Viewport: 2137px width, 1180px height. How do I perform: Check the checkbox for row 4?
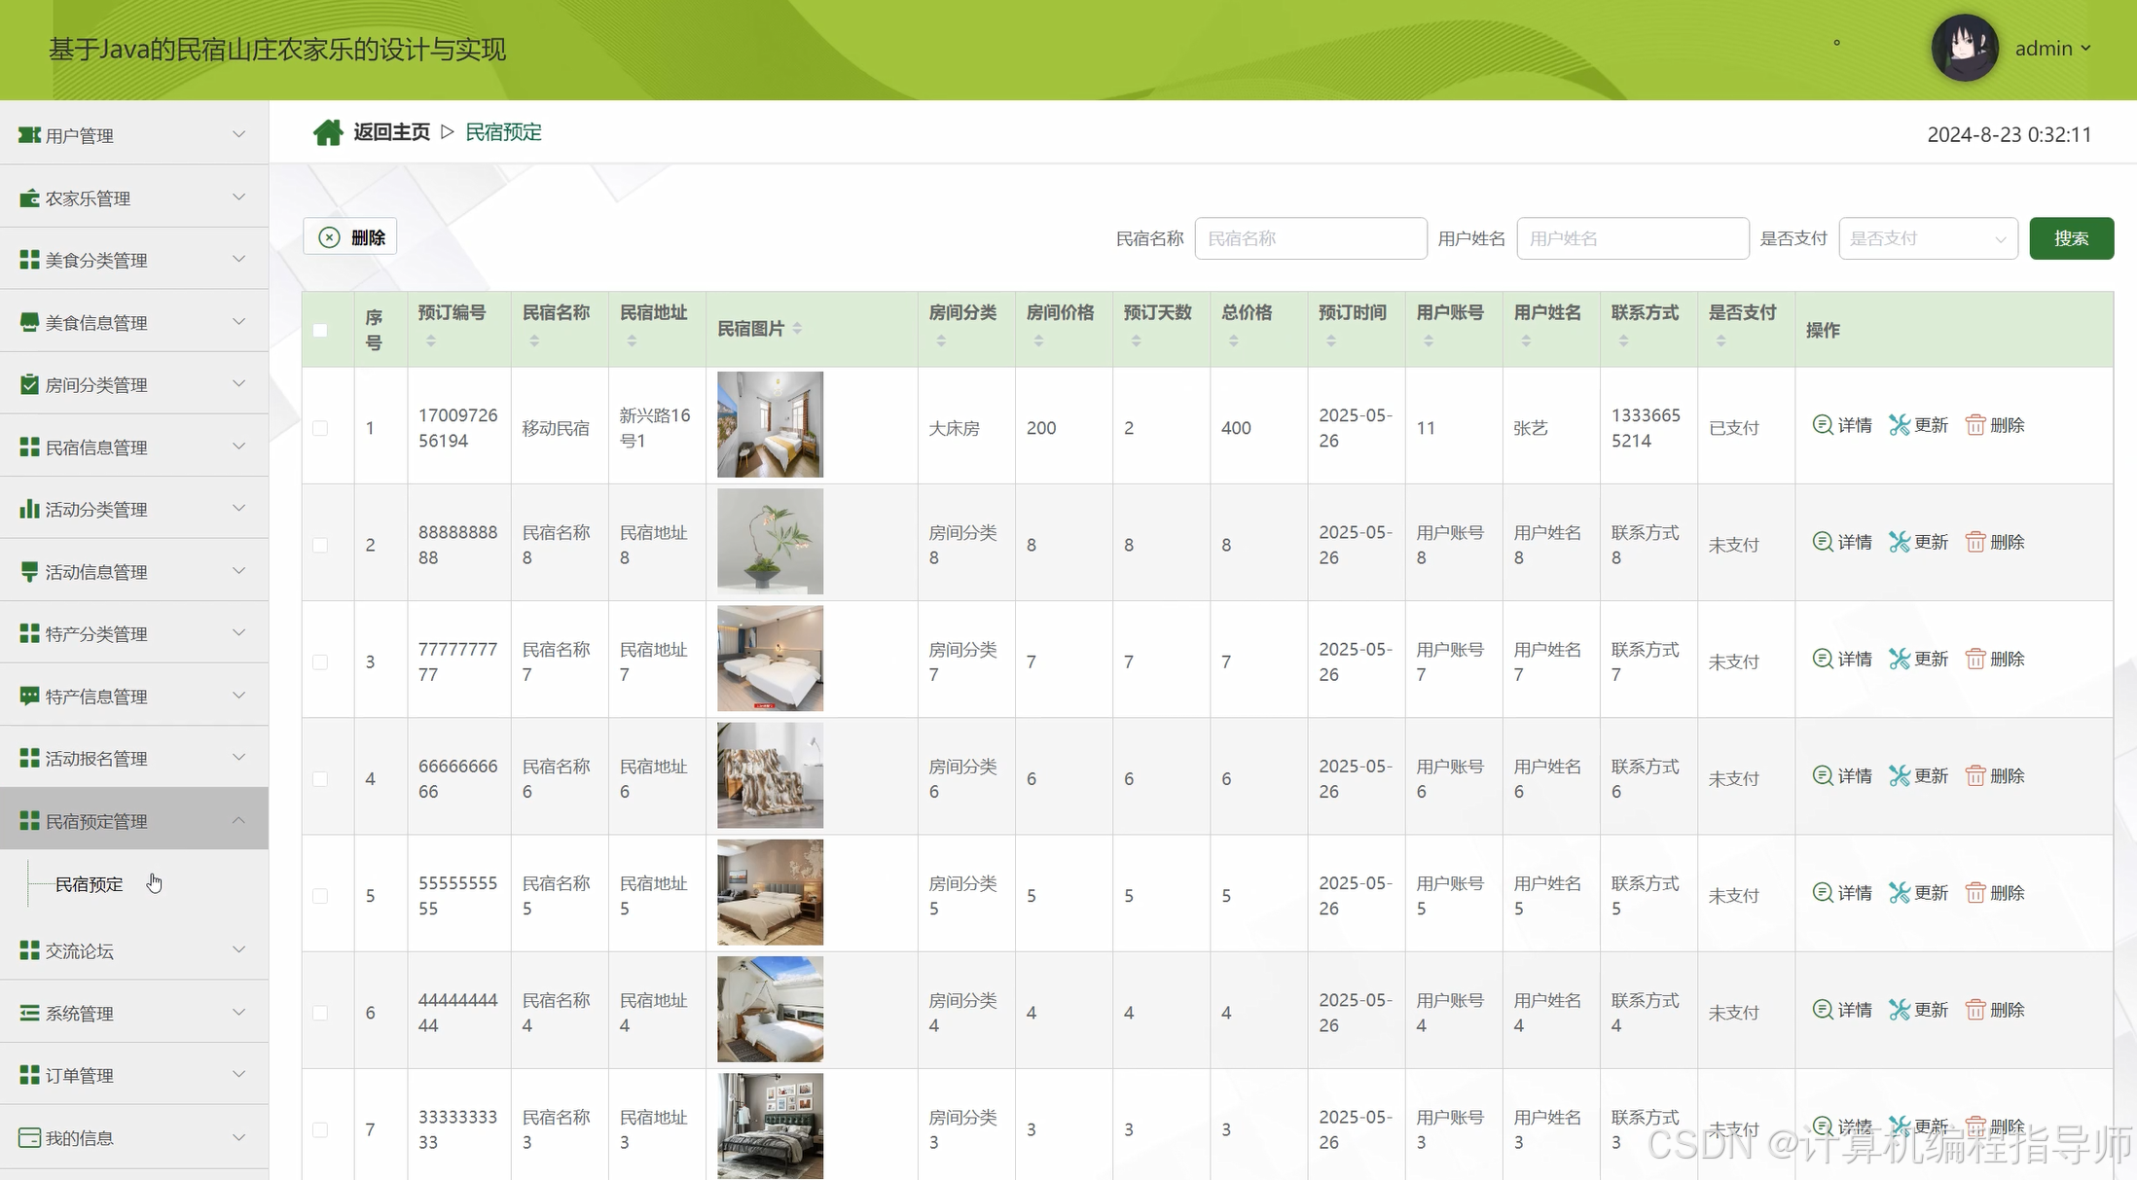(x=320, y=779)
